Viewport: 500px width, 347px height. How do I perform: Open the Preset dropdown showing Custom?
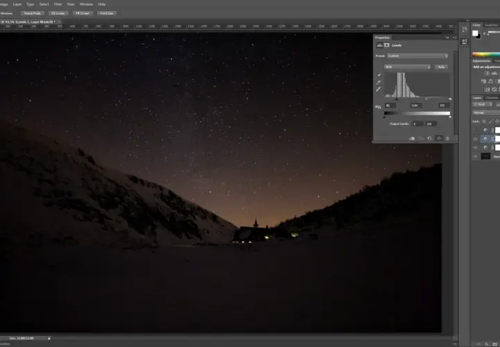418,56
